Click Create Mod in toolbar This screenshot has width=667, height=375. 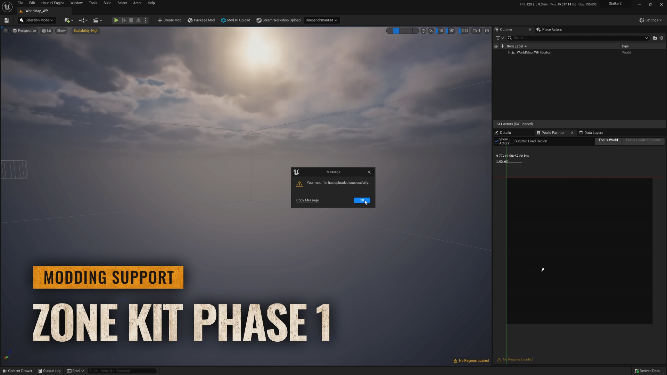click(x=170, y=20)
